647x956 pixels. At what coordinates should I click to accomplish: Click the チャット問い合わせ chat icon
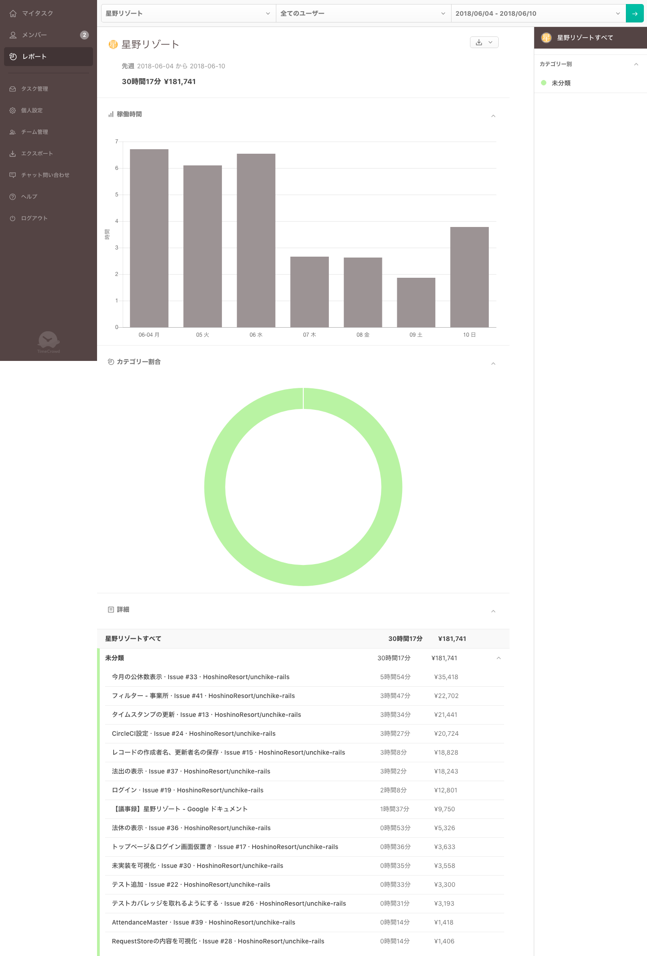point(13,175)
